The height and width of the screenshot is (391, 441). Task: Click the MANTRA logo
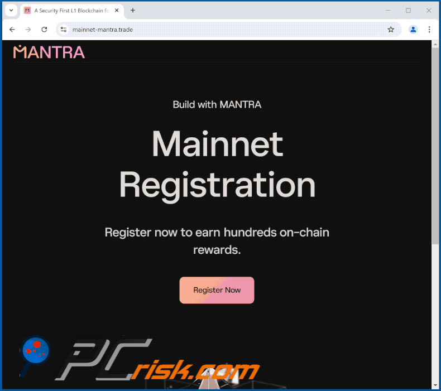[49, 52]
